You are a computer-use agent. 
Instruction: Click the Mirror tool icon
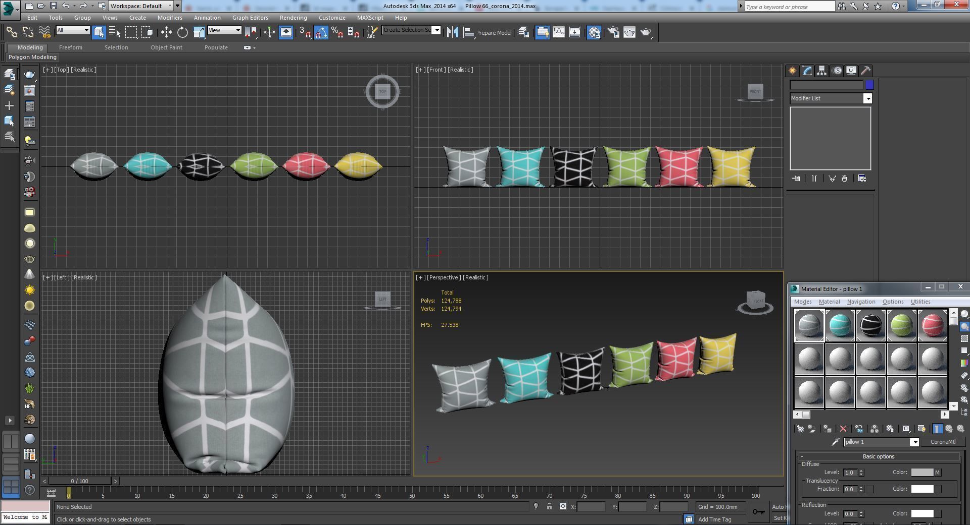[x=453, y=32]
